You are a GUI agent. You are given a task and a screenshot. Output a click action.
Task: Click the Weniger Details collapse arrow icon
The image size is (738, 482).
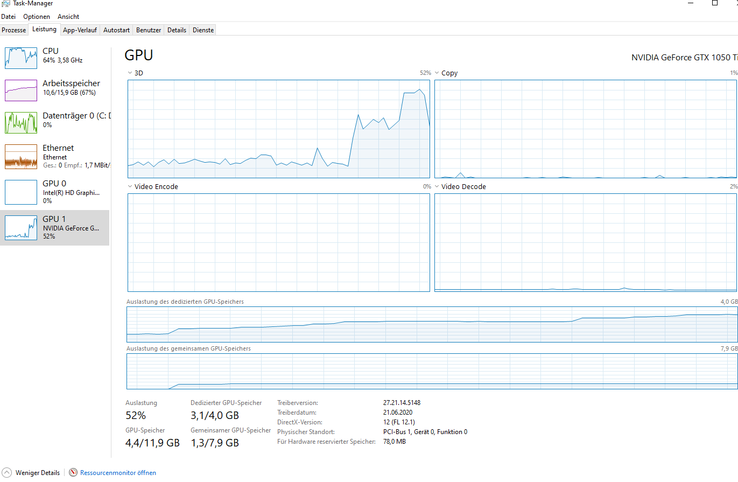tap(7, 473)
